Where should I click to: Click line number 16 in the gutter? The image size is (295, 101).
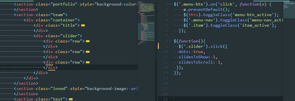pos(165,83)
